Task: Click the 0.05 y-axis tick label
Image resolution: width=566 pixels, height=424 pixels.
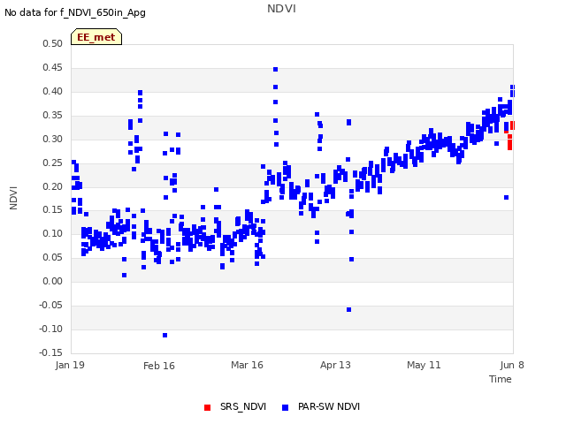Action: tap(52, 257)
